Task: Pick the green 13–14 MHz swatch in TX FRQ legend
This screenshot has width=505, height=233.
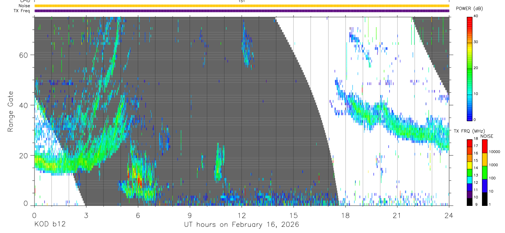Action: pos(469,172)
